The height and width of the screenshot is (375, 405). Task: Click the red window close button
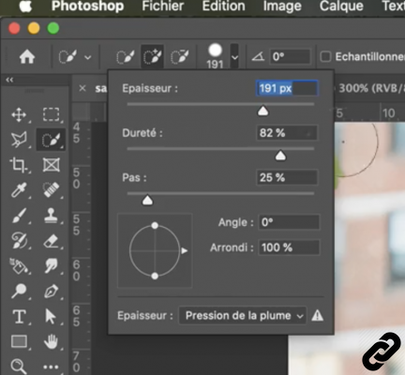(x=14, y=28)
